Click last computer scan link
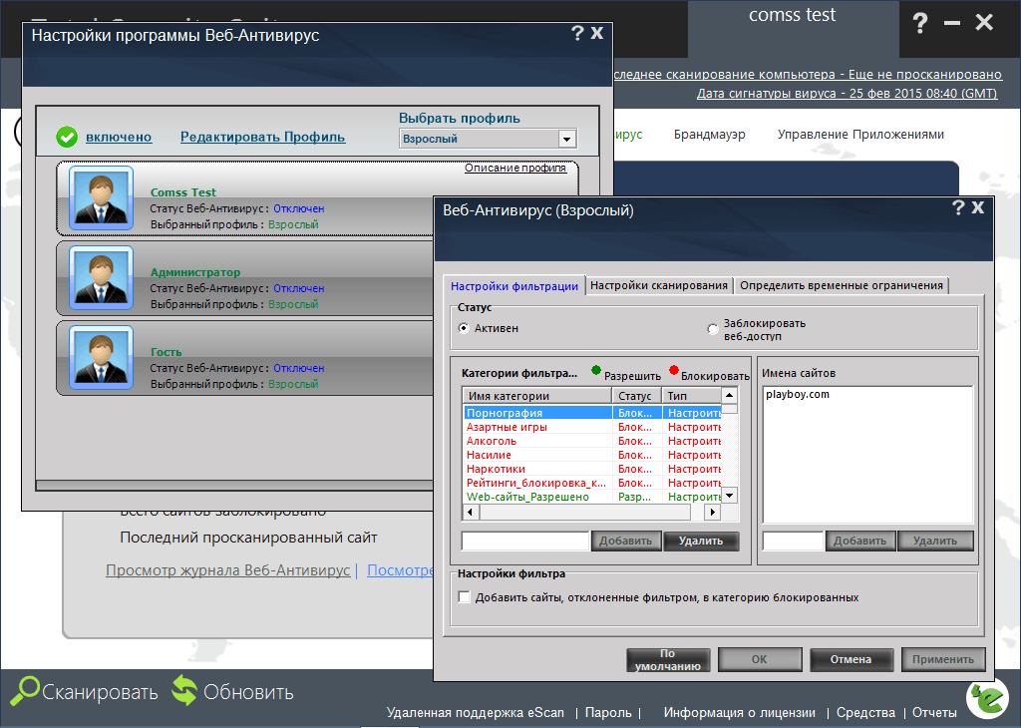Screen dimensions: 1021x728 point(808,74)
